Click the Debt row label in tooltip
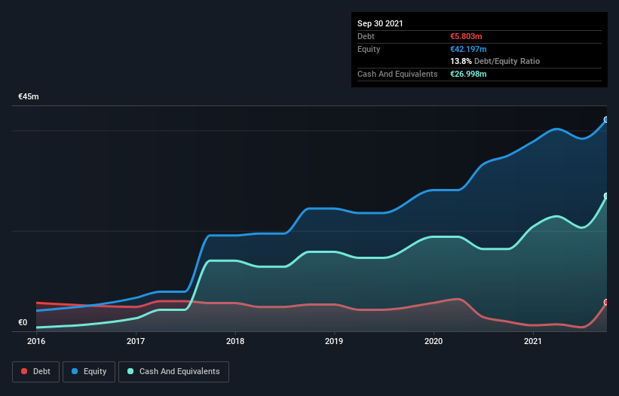This screenshot has width=619, height=396. [366, 36]
